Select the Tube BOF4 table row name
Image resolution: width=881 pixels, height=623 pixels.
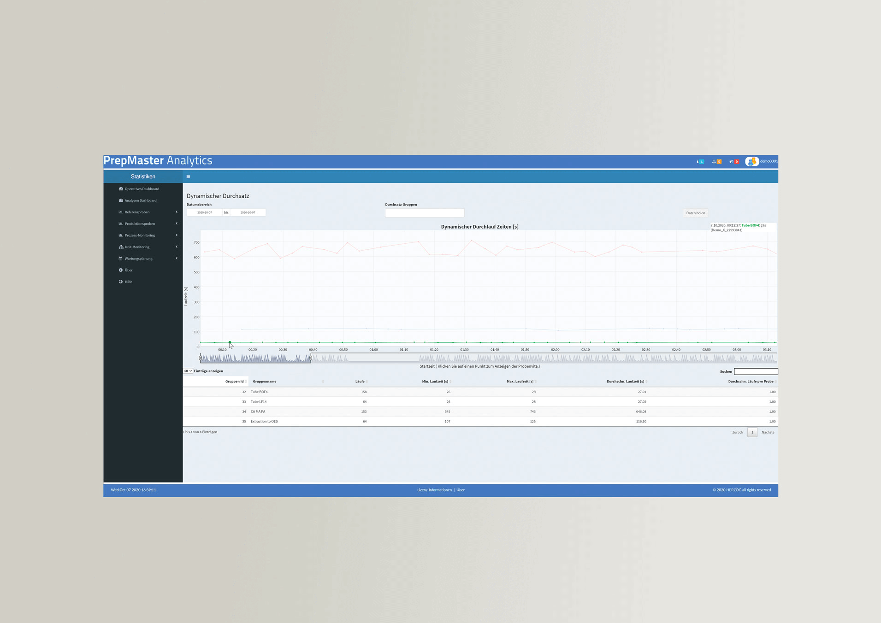259,392
